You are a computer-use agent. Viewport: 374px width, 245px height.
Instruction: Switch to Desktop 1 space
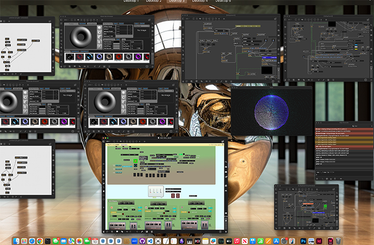click(x=131, y=2)
